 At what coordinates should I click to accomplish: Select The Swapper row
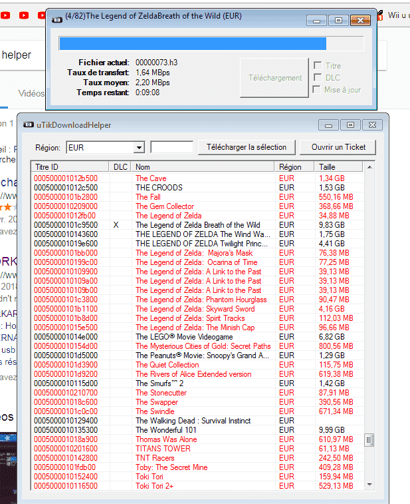point(197,401)
